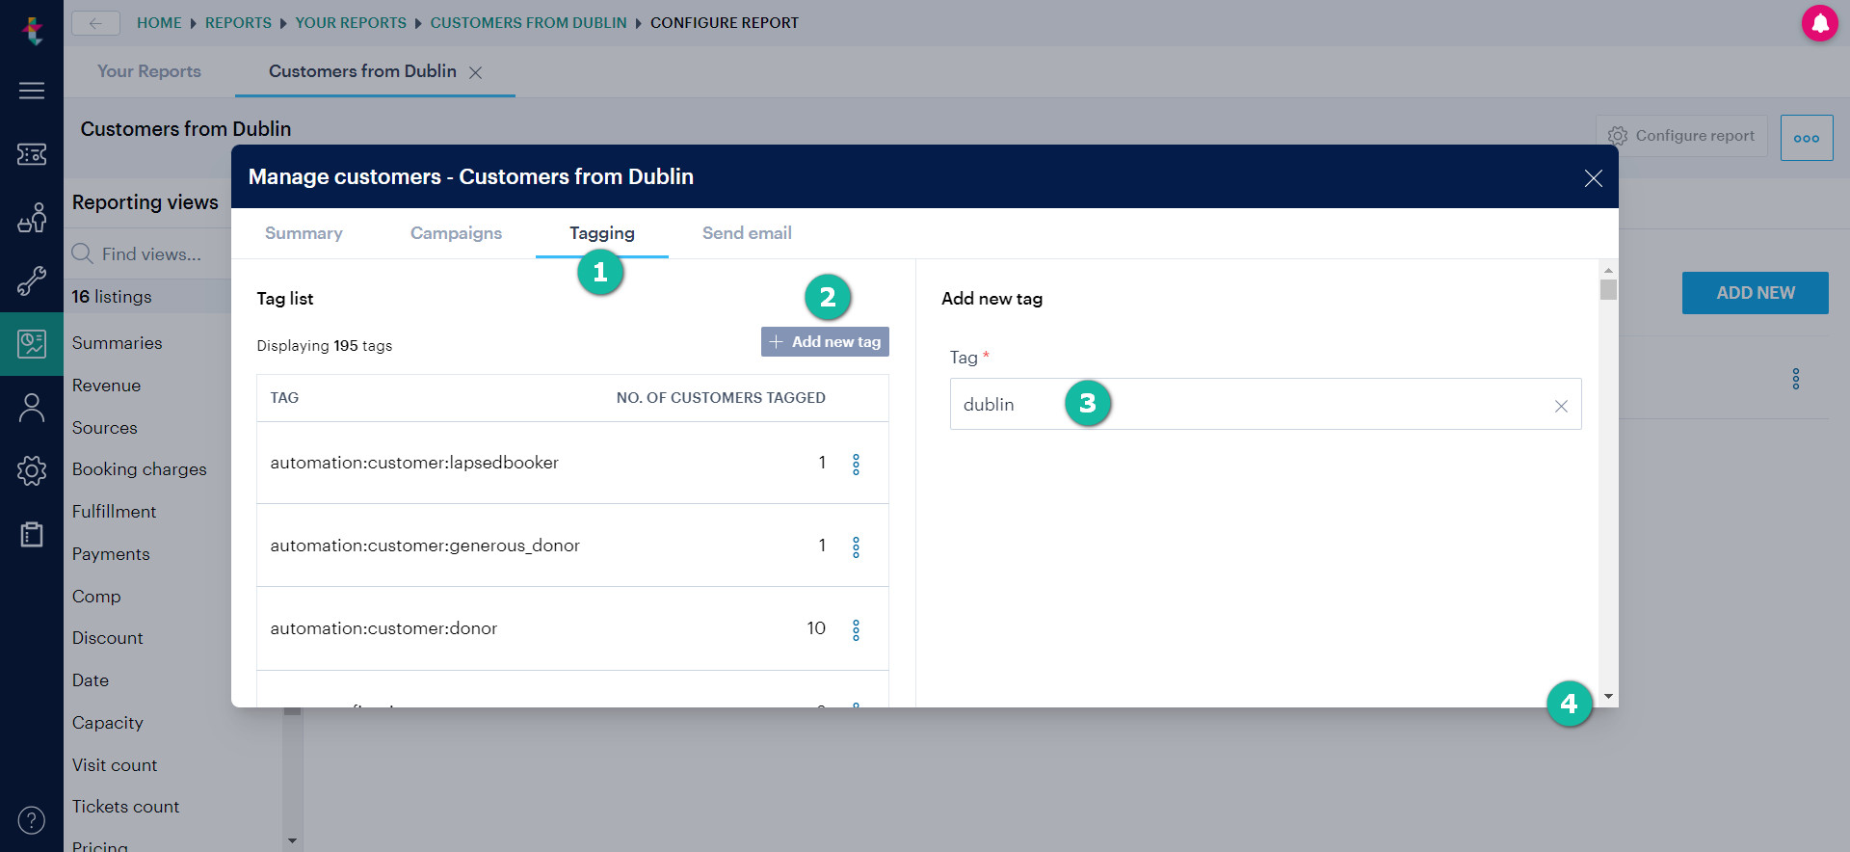Click the NO. OF CUSTOMERS TAGGED header
Viewport: 1850px width, 852px height.
click(x=721, y=398)
